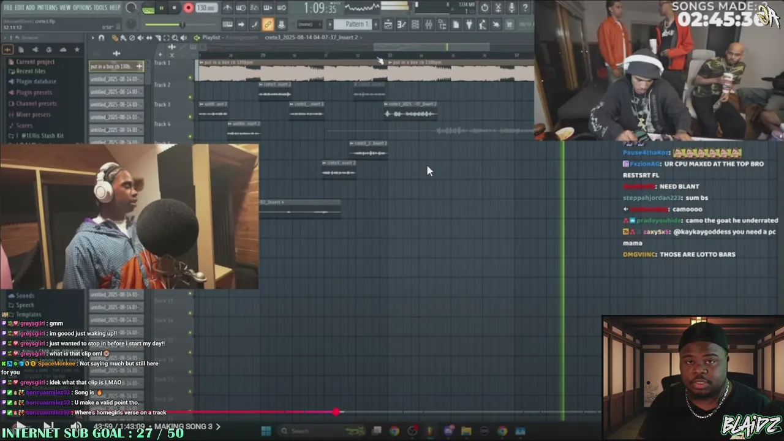
Task: Toggle the metronome button
Action: [x=227, y=8]
